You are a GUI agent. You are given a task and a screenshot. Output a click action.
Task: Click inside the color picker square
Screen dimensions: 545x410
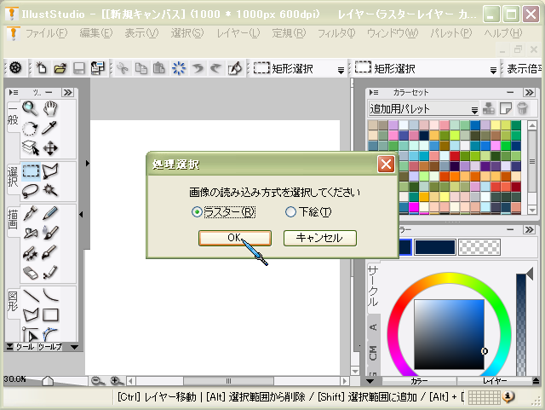pyautogui.click(x=449, y=334)
